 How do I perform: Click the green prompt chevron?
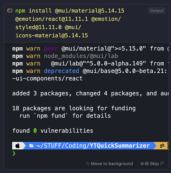point(14,153)
